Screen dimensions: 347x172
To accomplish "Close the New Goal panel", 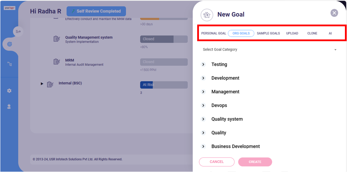I will click(x=334, y=13).
